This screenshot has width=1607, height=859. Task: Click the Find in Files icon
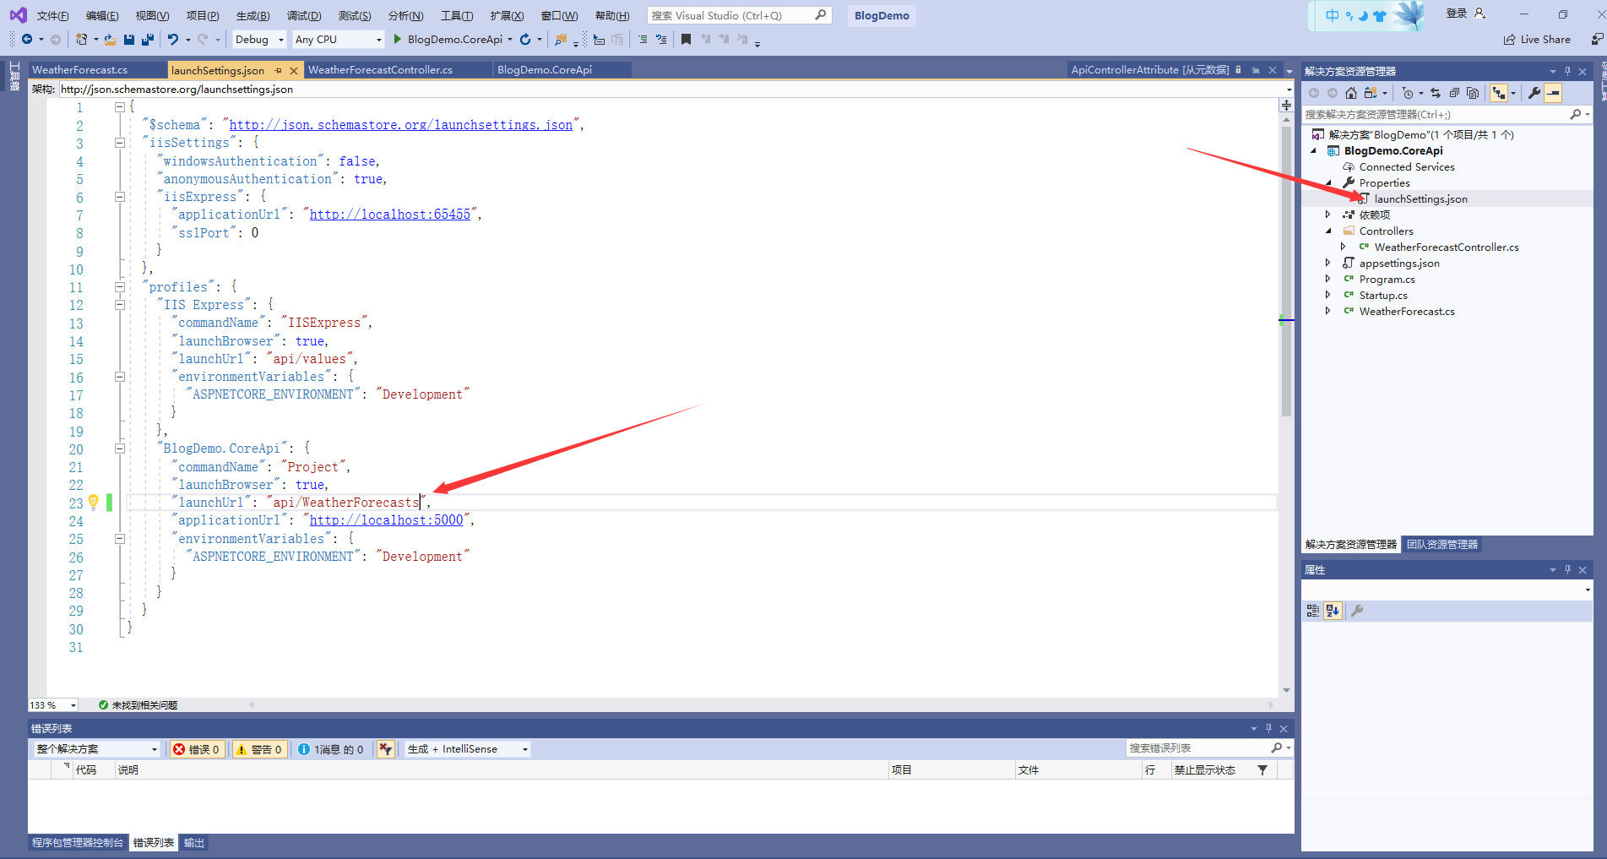pos(561,40)
